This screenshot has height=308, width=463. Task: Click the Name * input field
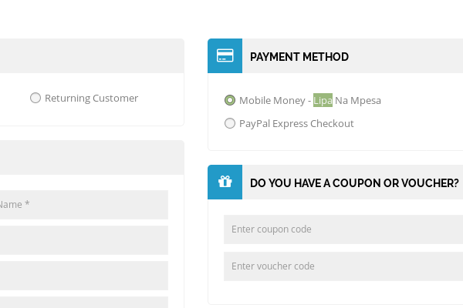pyautogui.click(x=83, y=205)
